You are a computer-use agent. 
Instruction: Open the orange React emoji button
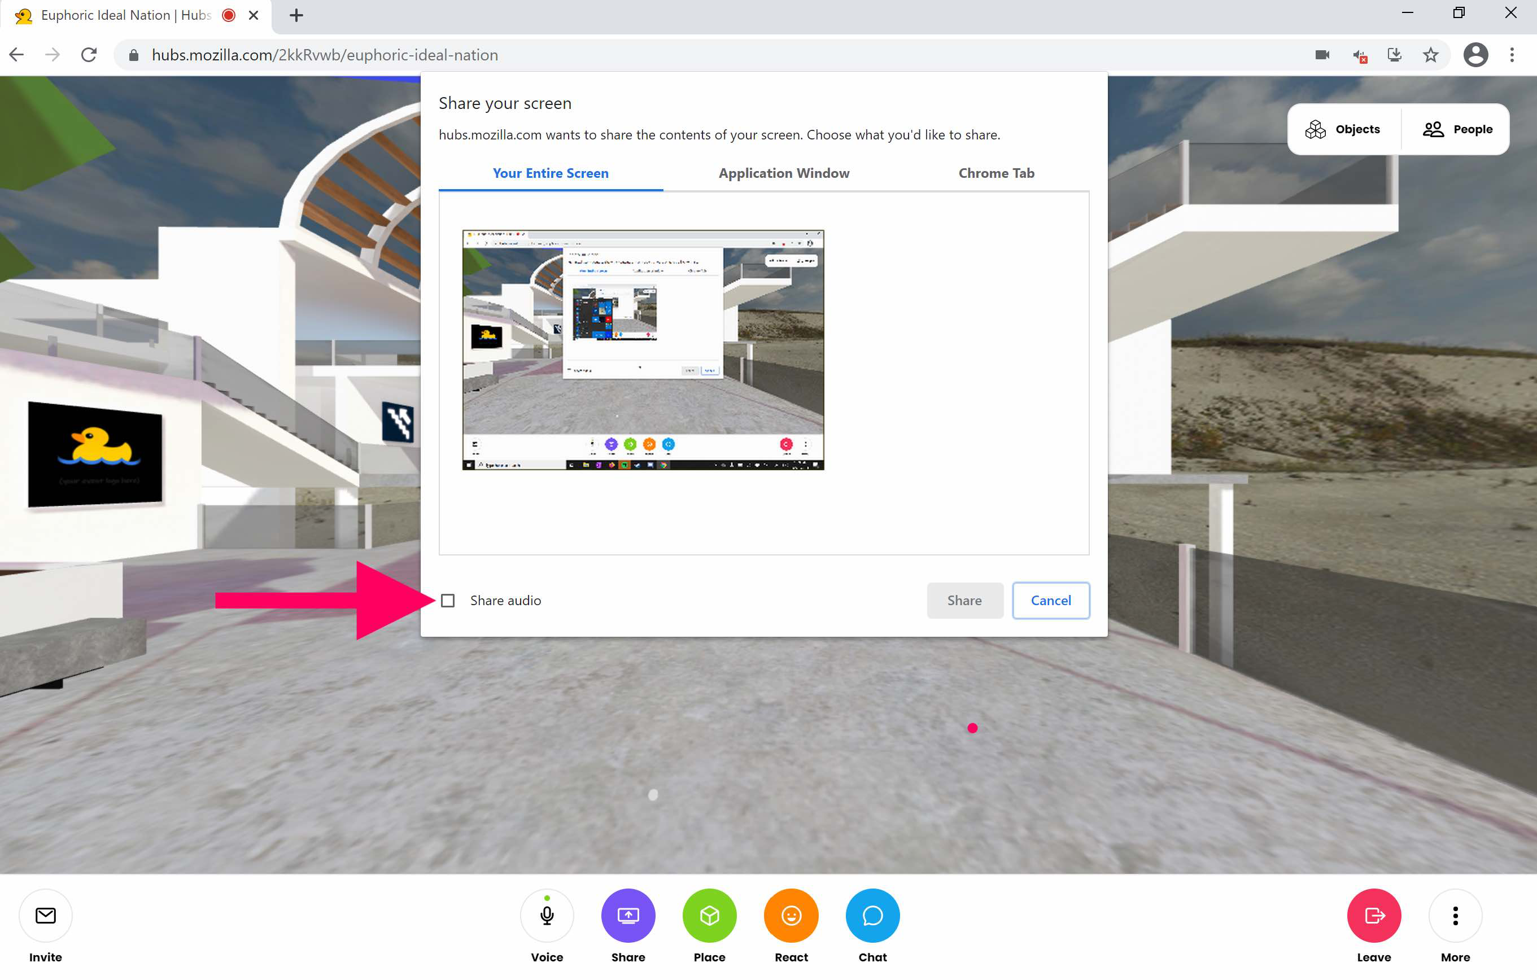(791, 916)
